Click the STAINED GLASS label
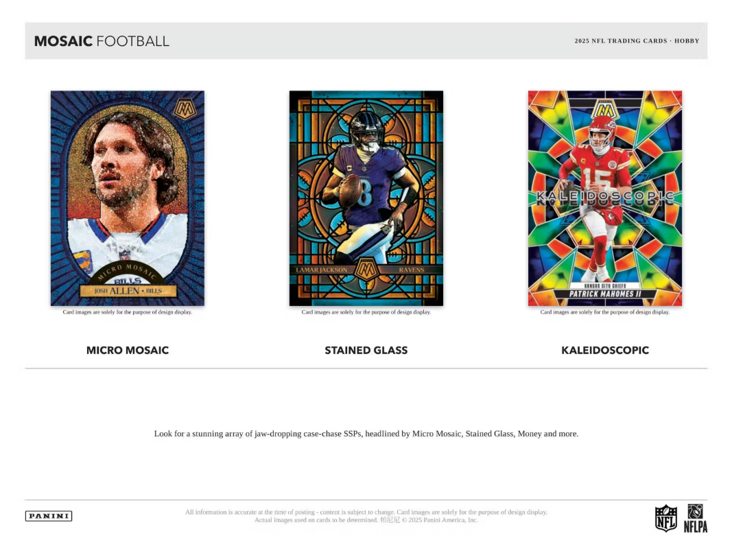 366,350
